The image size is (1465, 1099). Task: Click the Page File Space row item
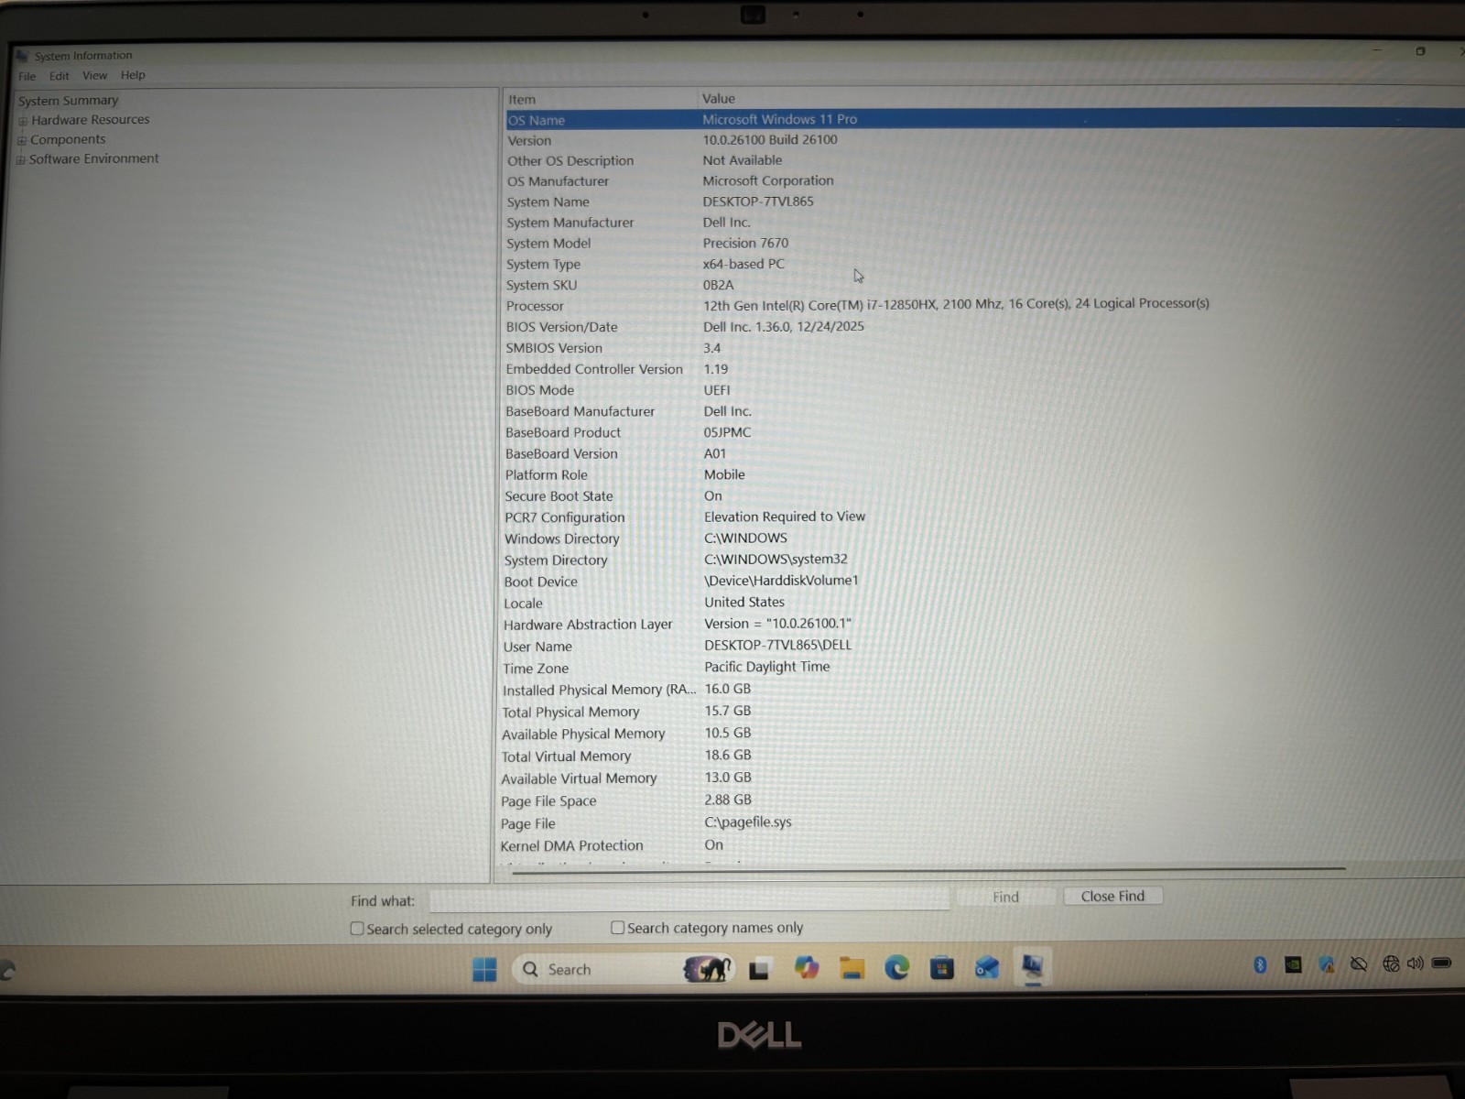click(548, 801)
